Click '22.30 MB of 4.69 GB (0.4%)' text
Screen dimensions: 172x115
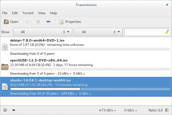[x=30, y=65]
